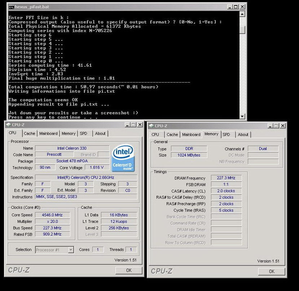Open the About tab in right CPU-Z window
The height and width of the screenshot is (291, 299).
[x=243, y=135]
